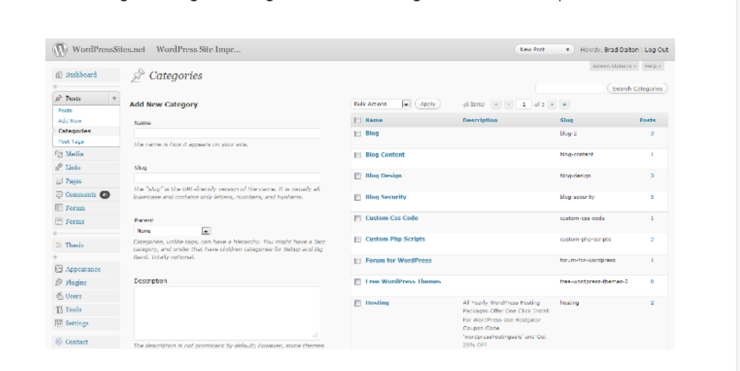740x371 pixels.
Task: Sort categories by Name column
Action: click(374, 120)
